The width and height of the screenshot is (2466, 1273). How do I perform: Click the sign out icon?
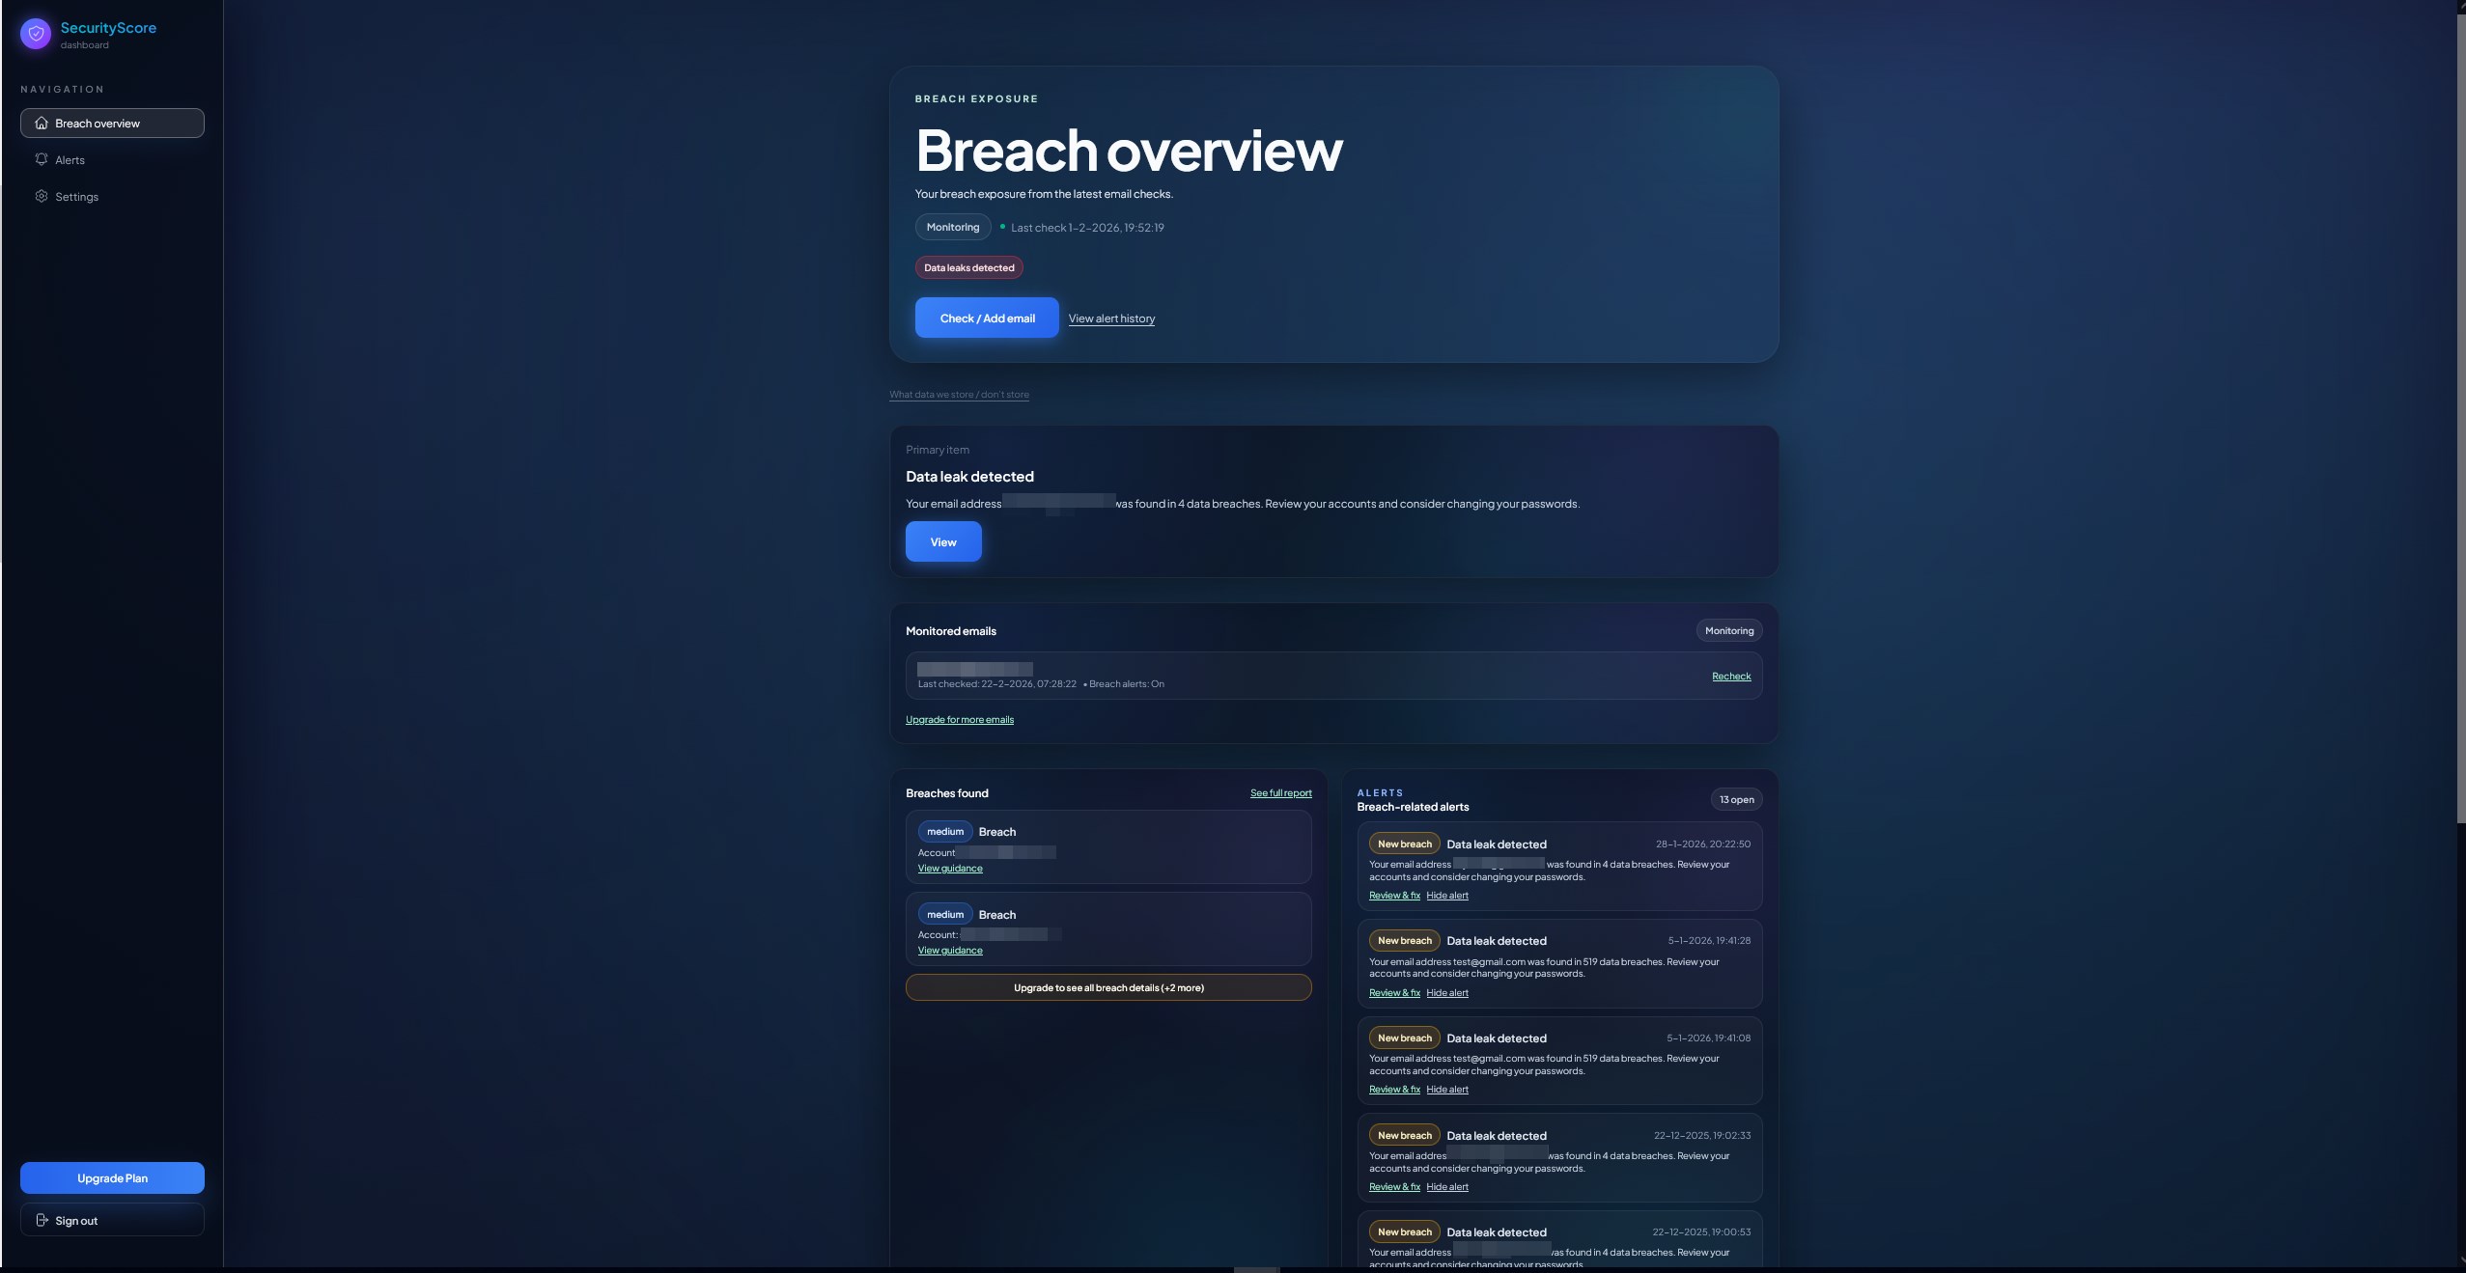pos(42,1220)
